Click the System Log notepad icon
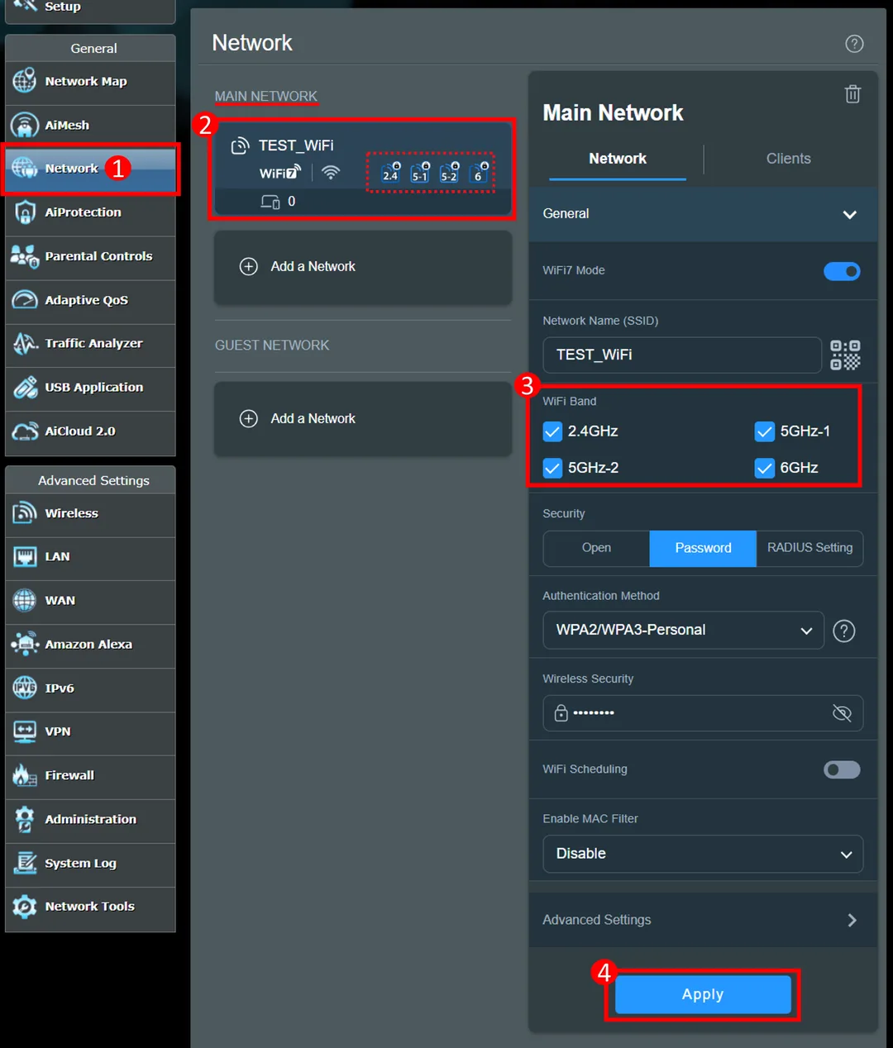This screenshot has width=893, height=1048. pos(25,863)
